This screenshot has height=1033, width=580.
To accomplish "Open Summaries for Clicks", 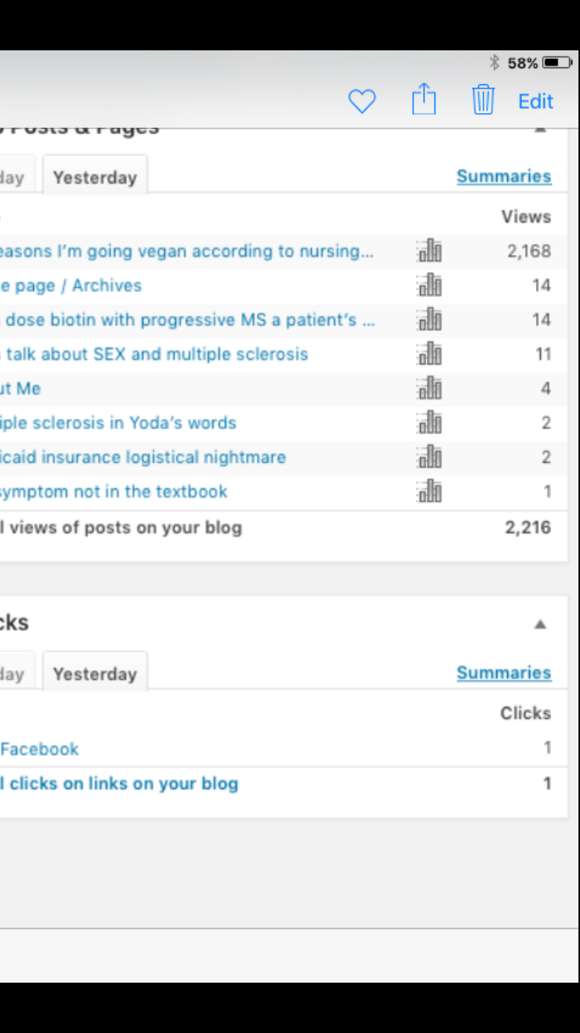I will click(504, 672).
